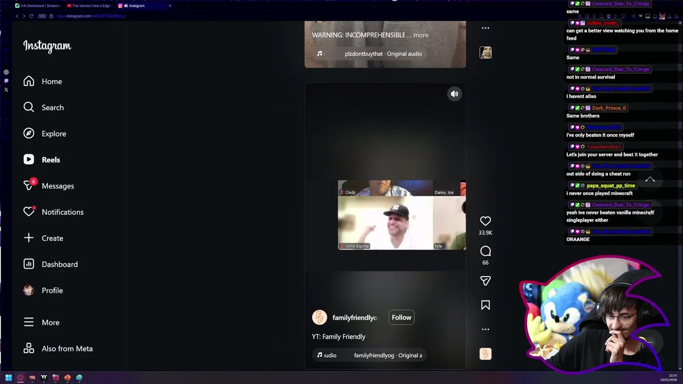The image size is (683, 384).
Task: Click the Explore compass icon
Action: [x=29, y=134]
